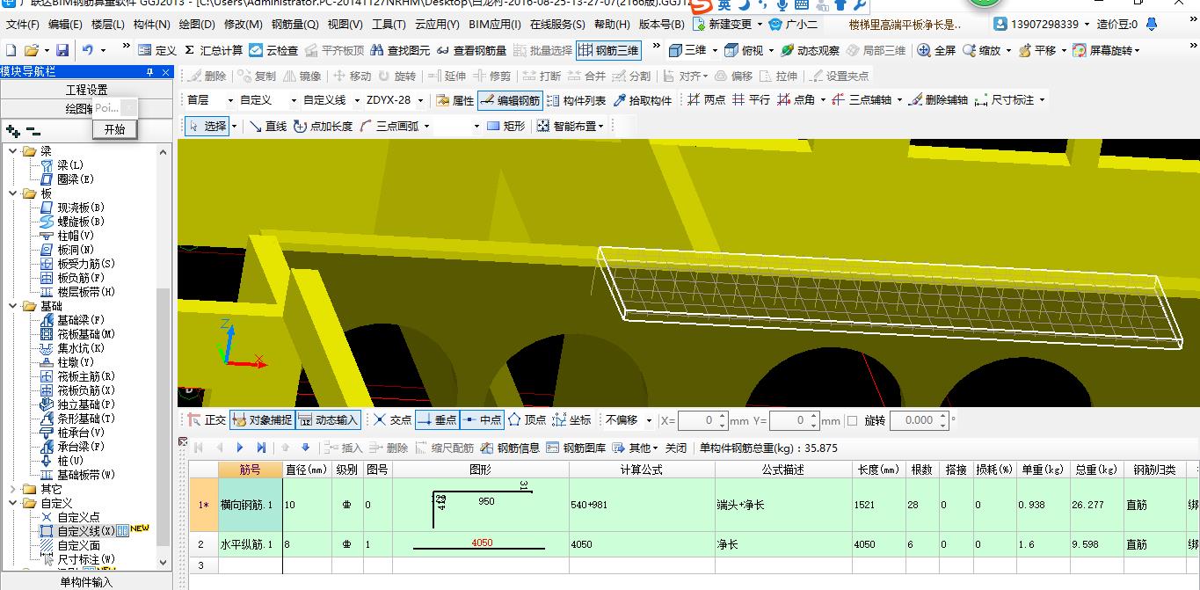Image resolution: width=1200 pixels, height=590 pixels.
Task: Open 查找图元 find element tool
Action: pos(401,50)
